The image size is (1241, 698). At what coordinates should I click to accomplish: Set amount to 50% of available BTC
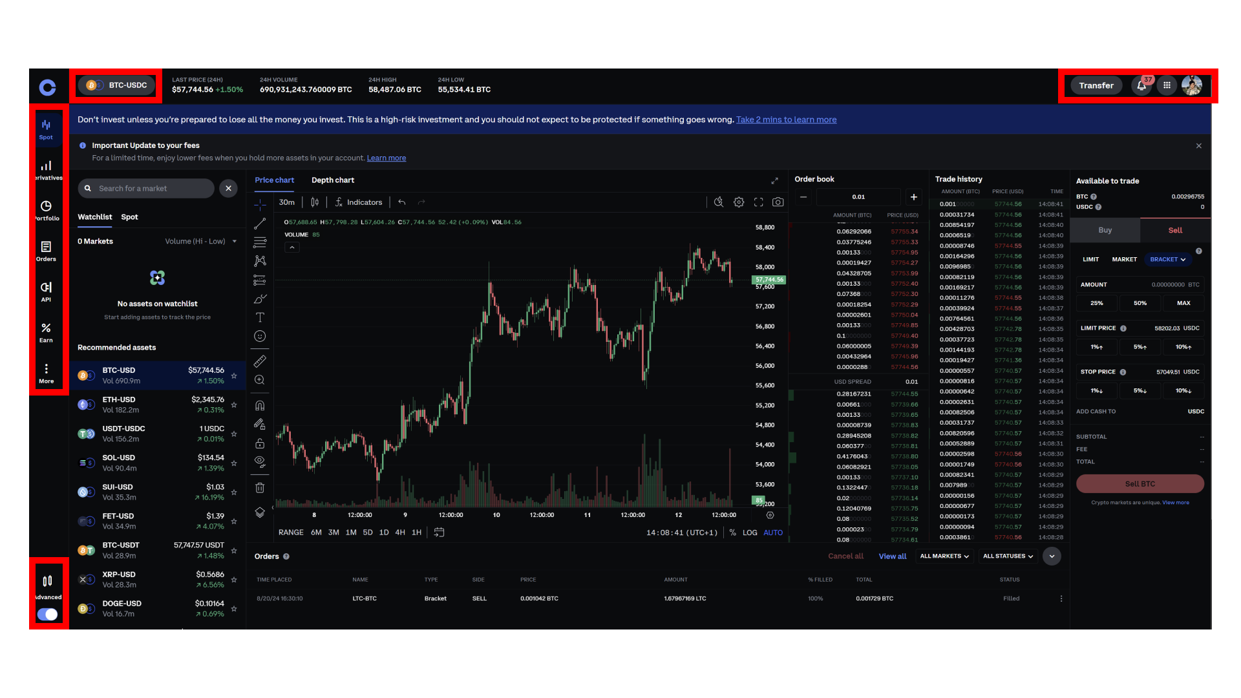[x=1140, y=302]
